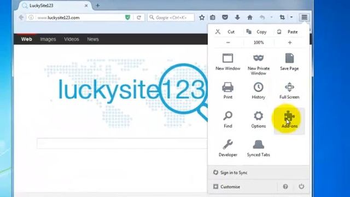Switch to the Videos tab
This screenshot has width=350, height=197.
click(72, 39)
